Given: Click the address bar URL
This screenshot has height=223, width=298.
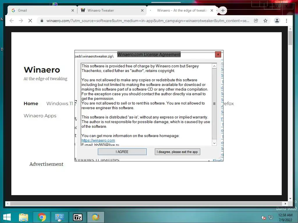Looking at the screenshot, I should [x=148, y=21].
